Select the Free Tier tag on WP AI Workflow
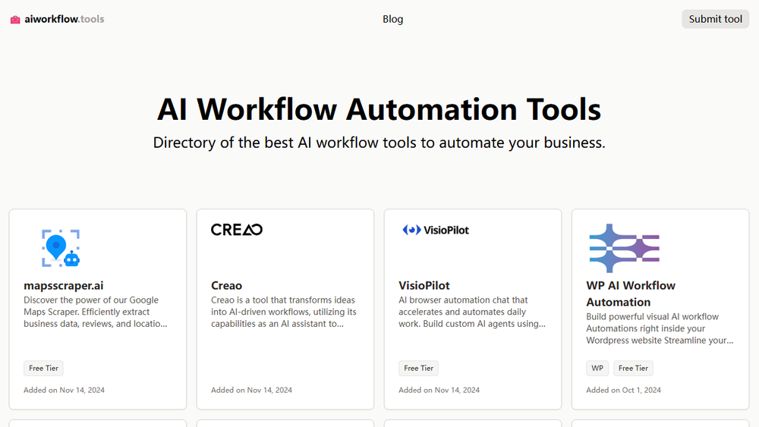 tap(633, 368)
